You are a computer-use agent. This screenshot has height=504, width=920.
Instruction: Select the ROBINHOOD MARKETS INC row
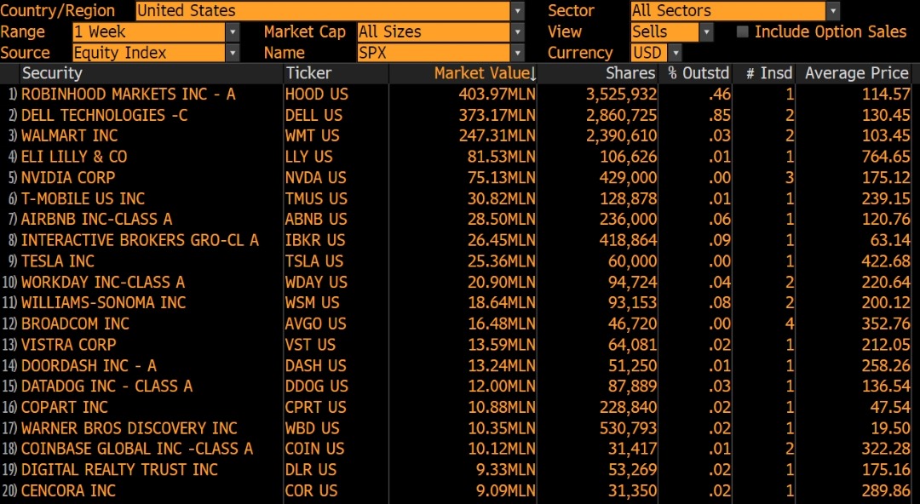click(129, 94)
